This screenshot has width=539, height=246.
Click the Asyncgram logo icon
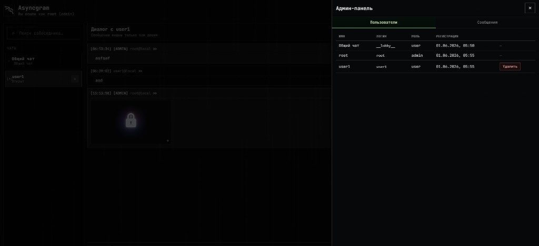pos(9,11)
